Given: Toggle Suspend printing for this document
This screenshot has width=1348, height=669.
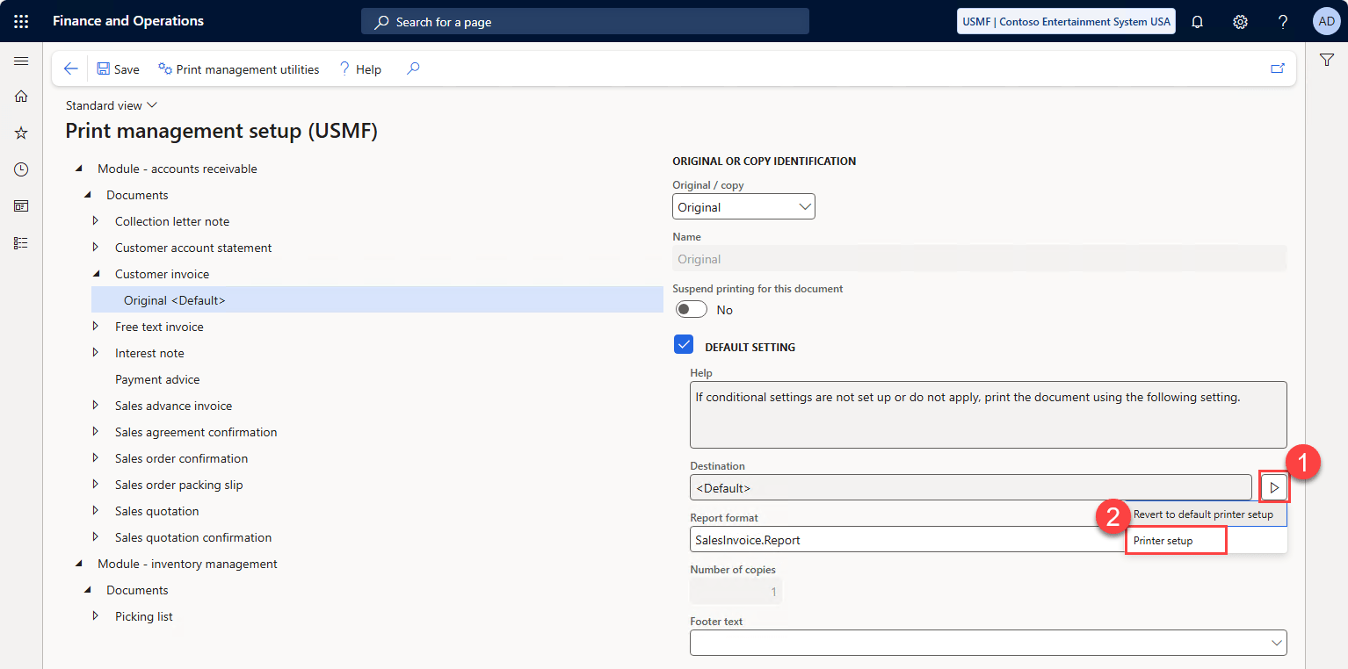Looking at the screenshot, I should tap(692, 310).
